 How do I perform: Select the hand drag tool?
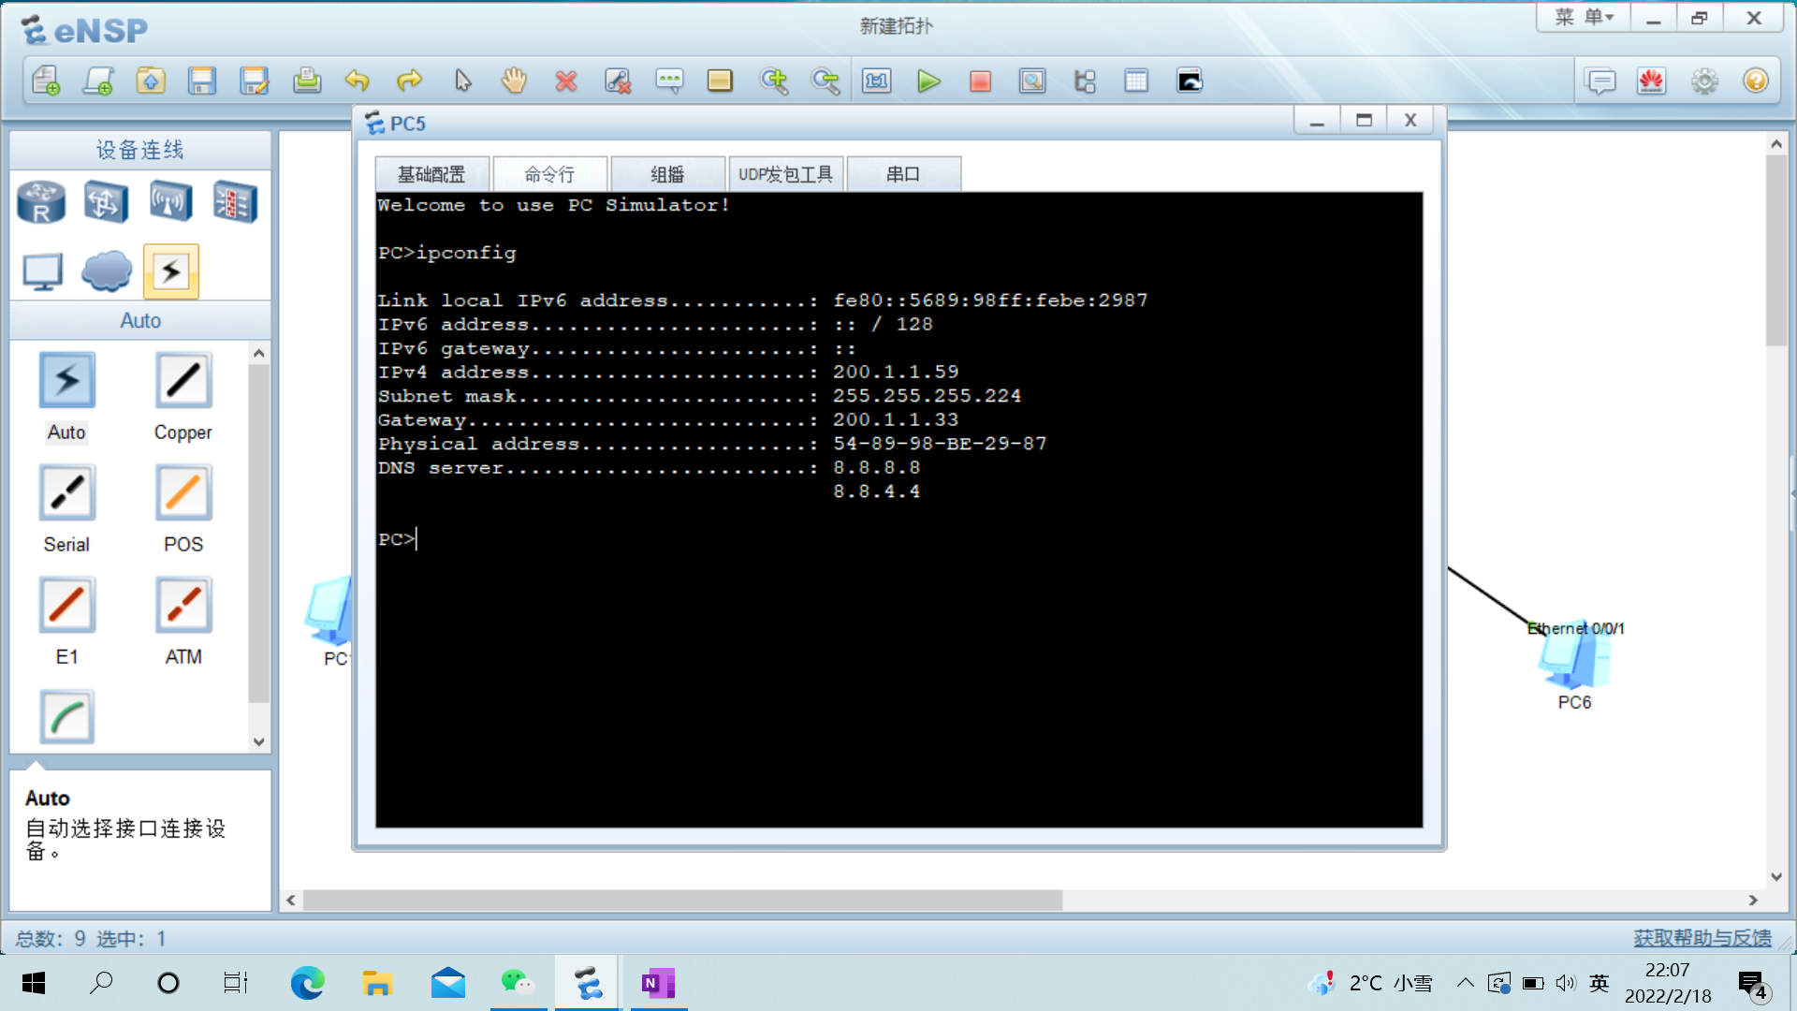click(x=514, y=81)
